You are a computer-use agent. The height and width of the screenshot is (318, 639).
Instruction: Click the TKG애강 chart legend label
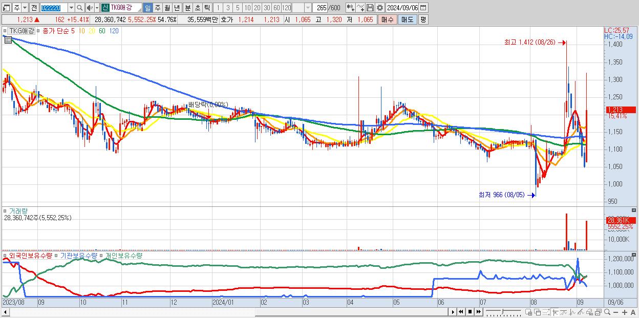tap(22, 31)
